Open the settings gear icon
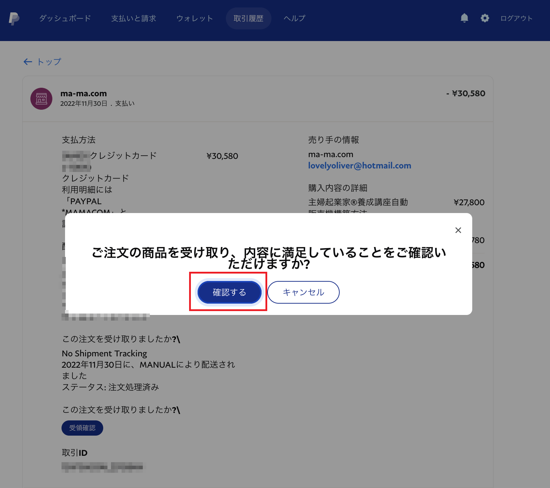This screenshot has width=550, height=488. pyautogui.click(x=485, y=18)
